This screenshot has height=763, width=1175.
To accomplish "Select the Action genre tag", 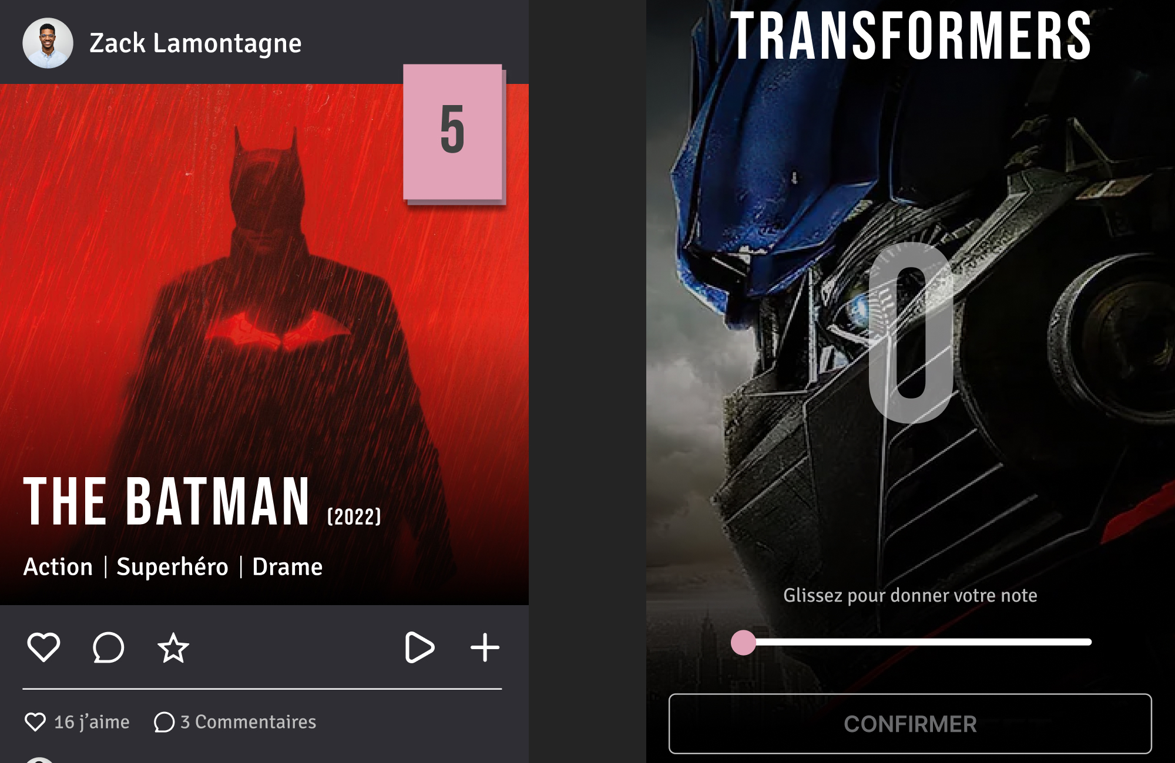I will pyautogui.click(x=58, y=567).
